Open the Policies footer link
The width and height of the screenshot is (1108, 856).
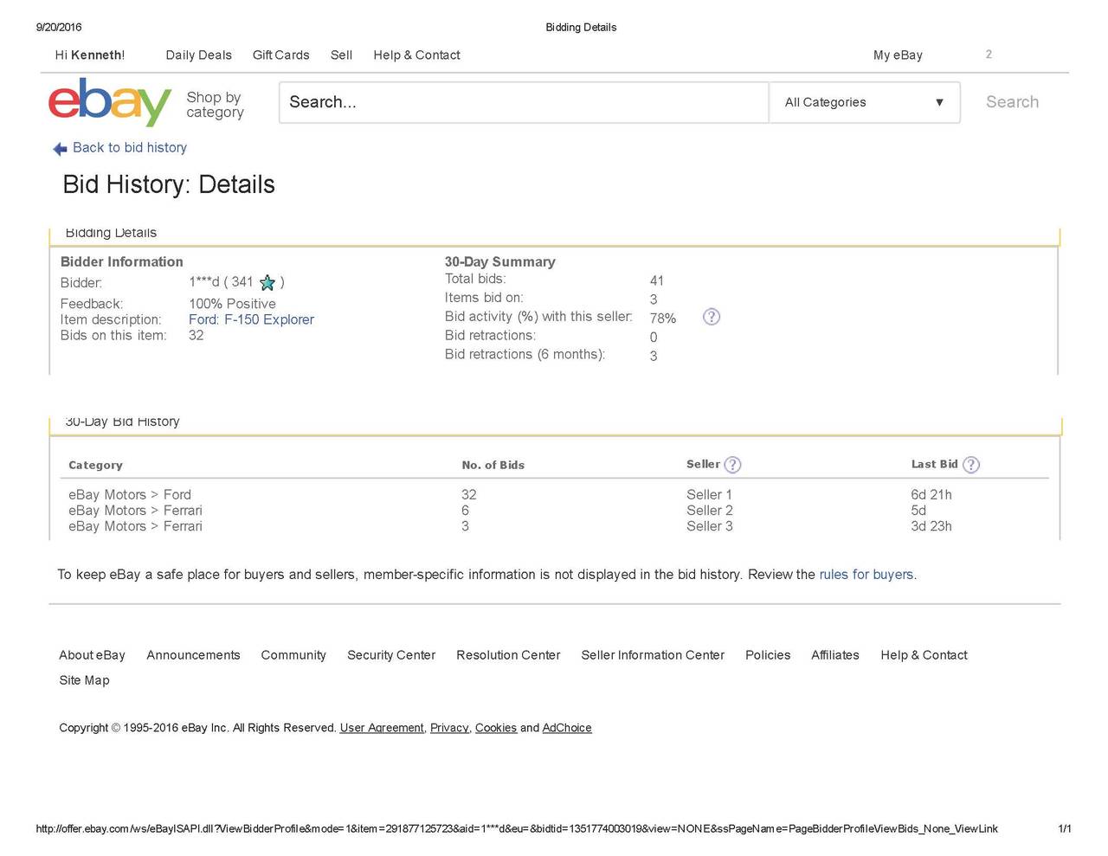[768, 655]
